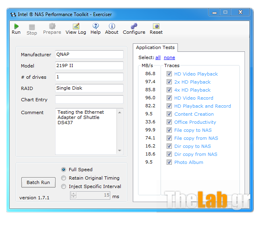Open the Configure toolbar icon
This screenshot has height=225, width=264.
click(x=134, y=27)
